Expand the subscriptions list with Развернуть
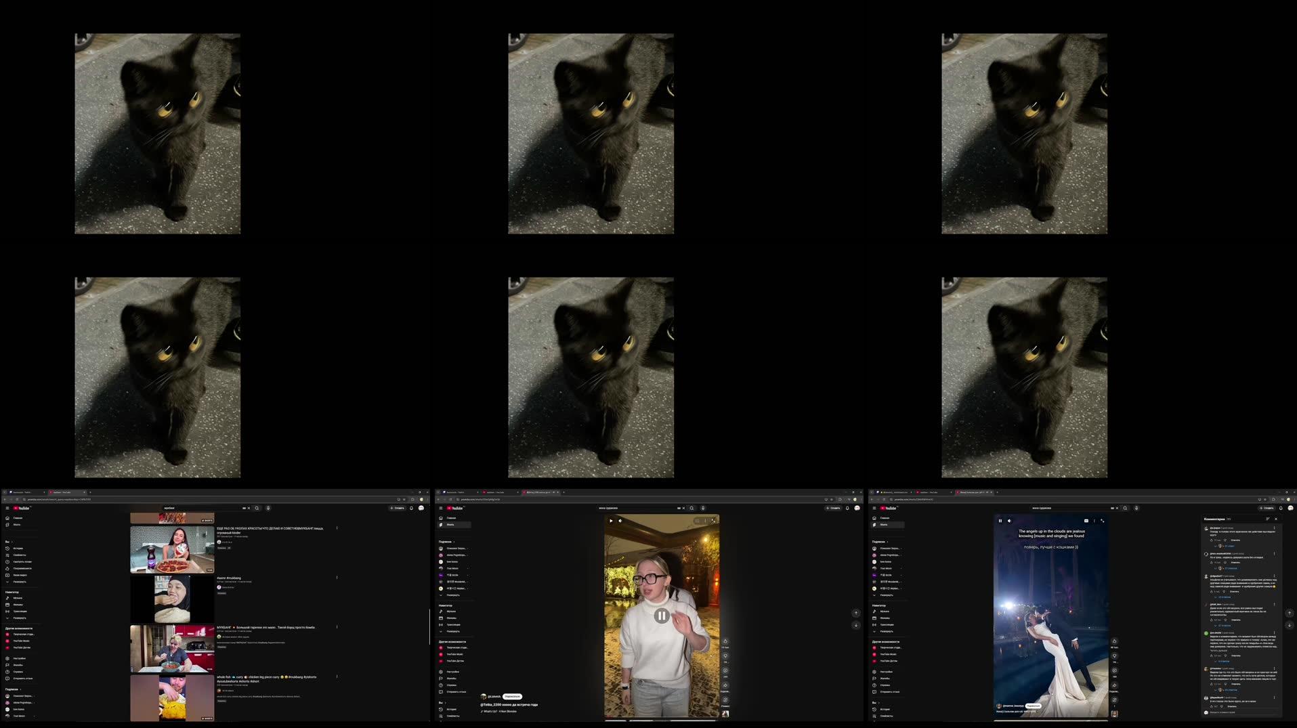 [x=886, y=595]
